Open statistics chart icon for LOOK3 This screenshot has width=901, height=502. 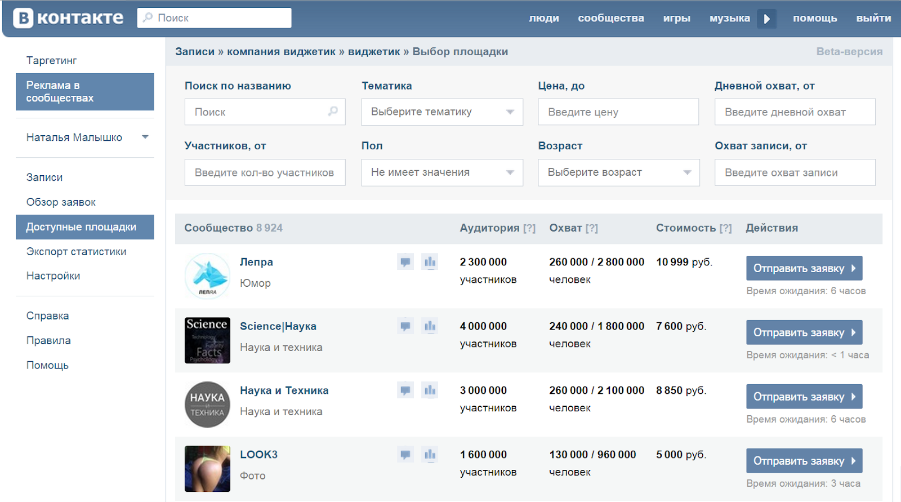click(430, 455)
